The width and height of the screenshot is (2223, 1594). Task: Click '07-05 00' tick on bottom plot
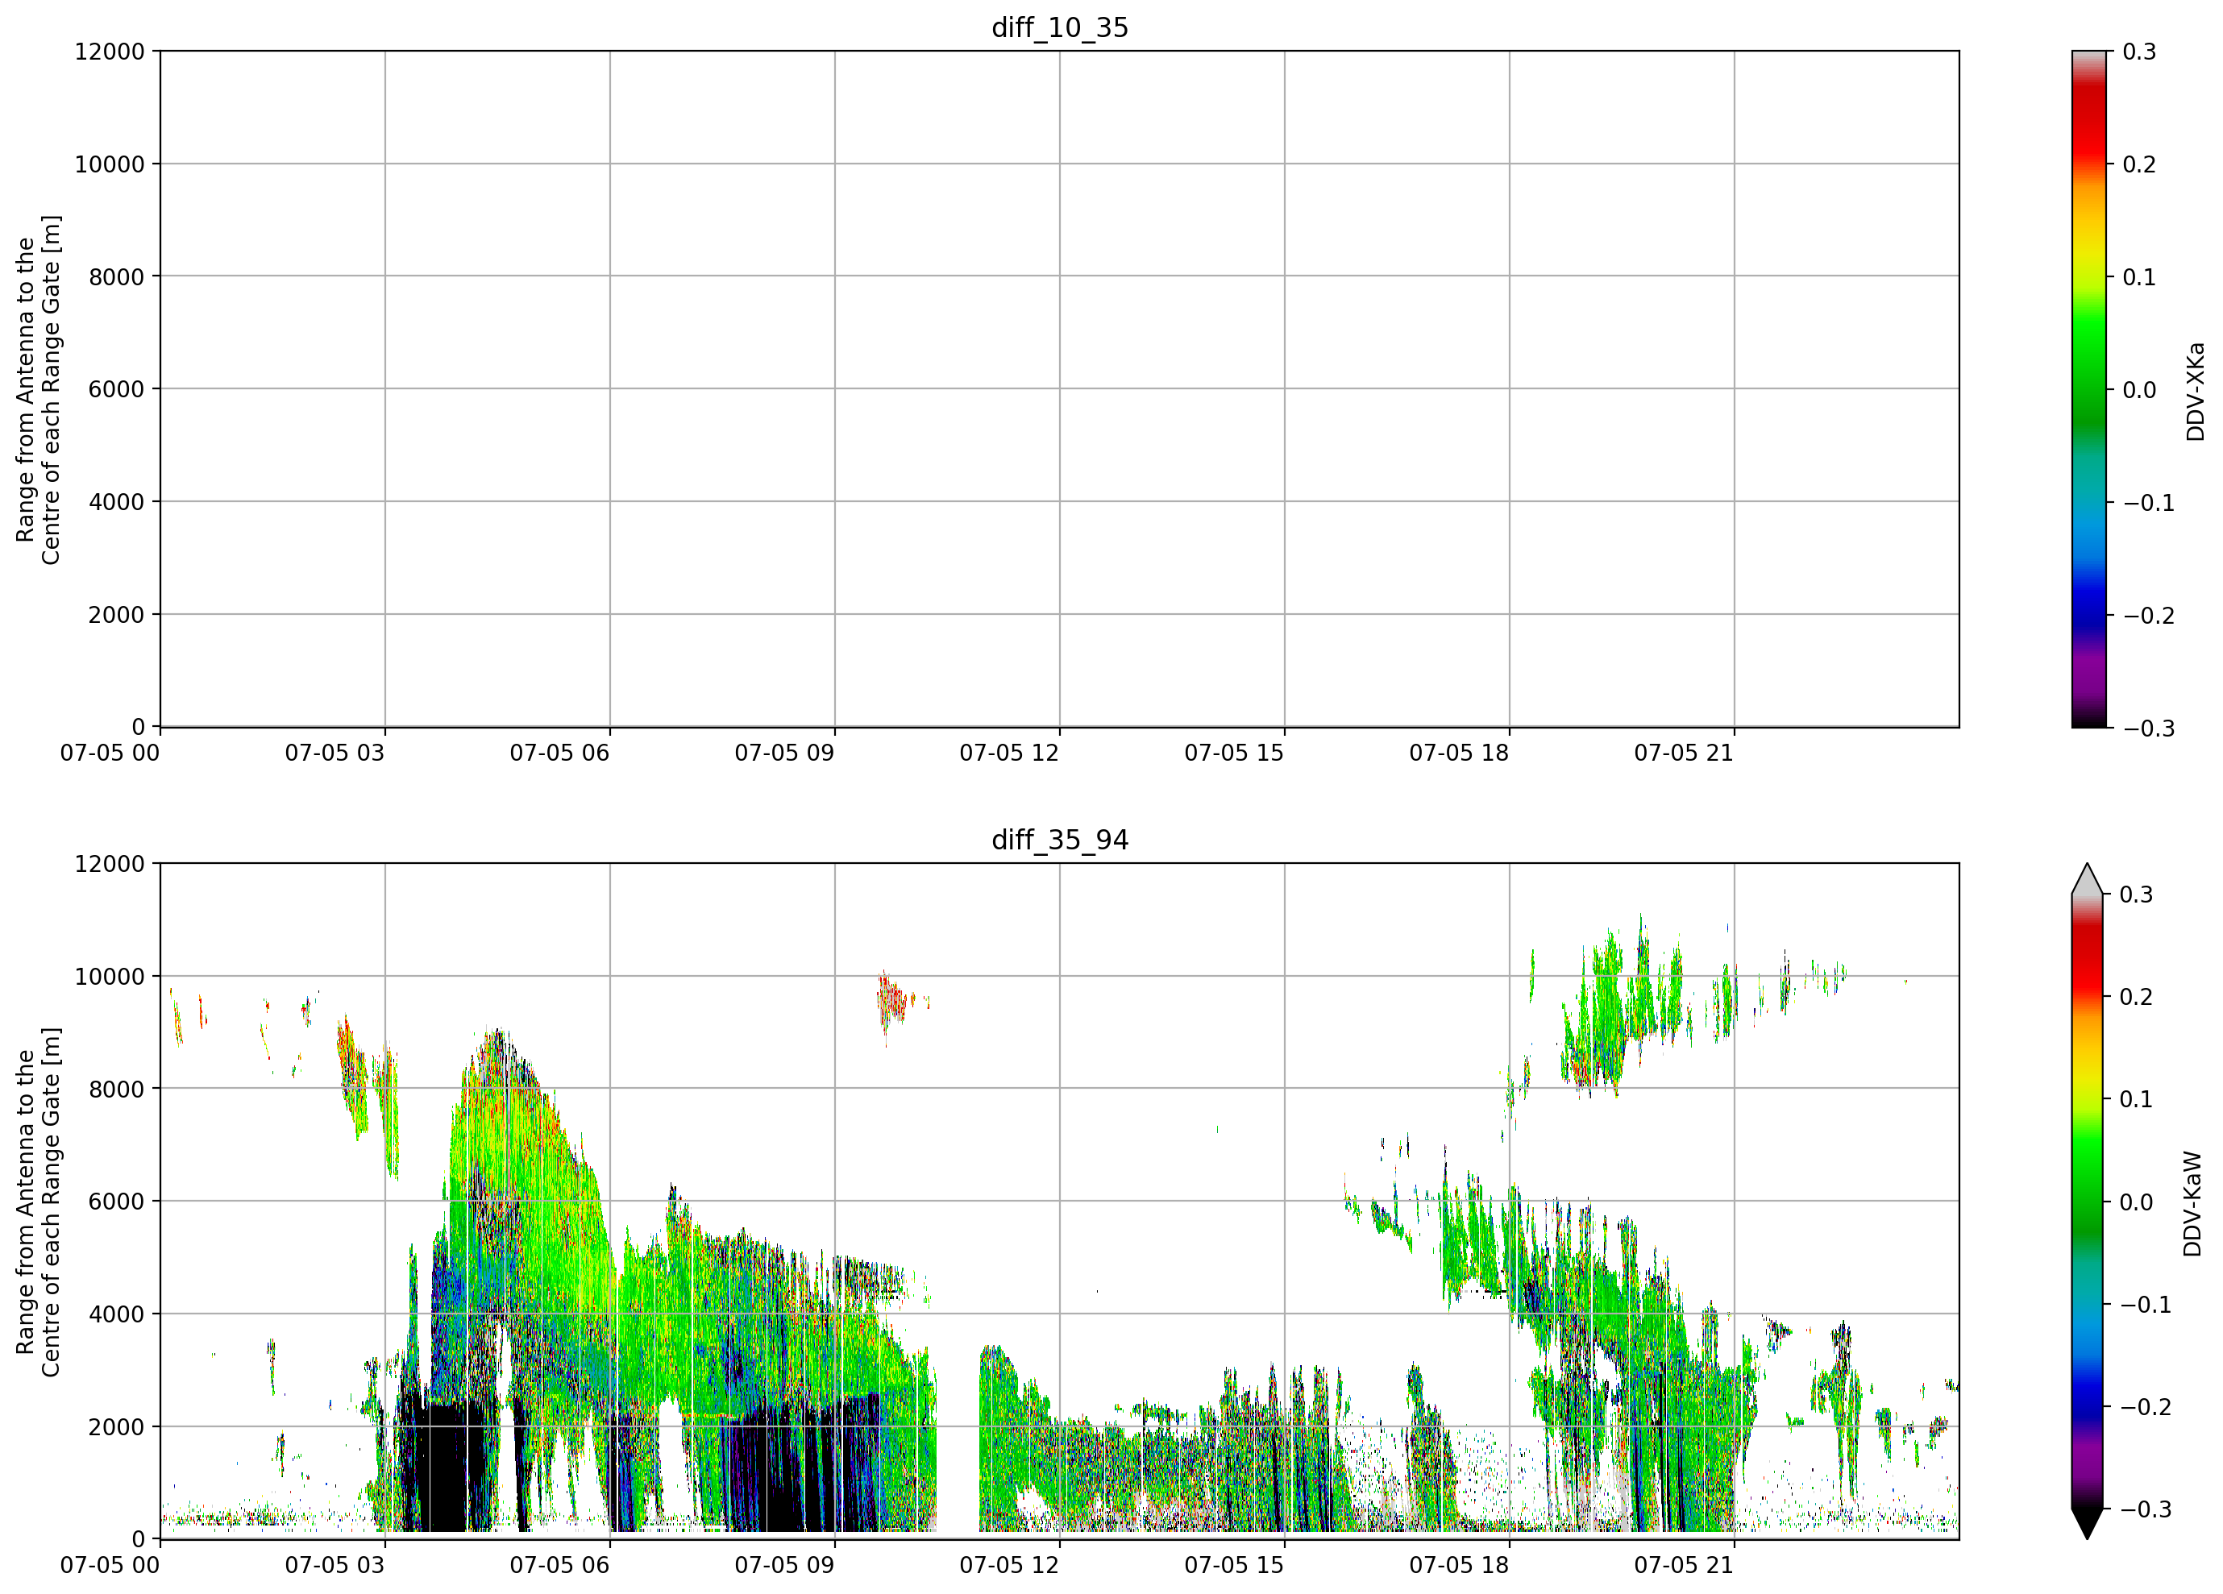pos(110,1565)
